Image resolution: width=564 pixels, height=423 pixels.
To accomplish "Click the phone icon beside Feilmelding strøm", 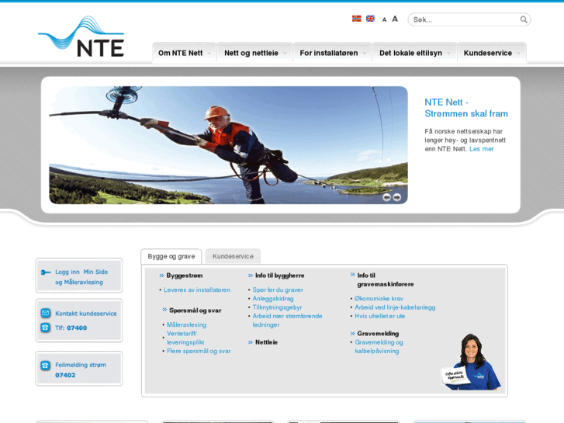I will pyautogui.click(x=45, y=366).
